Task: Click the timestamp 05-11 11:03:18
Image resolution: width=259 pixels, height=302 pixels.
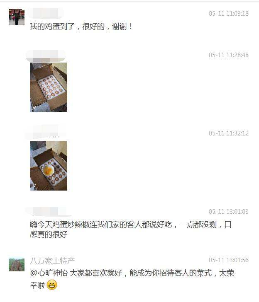Action: click(x=229, y=14)
